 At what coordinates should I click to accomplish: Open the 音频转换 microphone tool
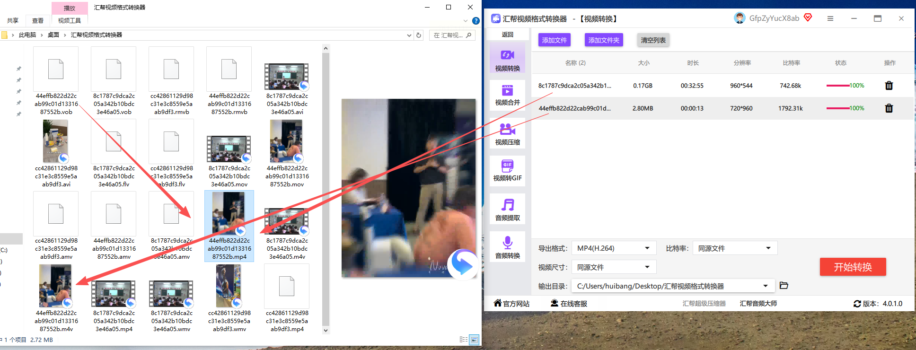pyautogui.click(x=507, y=247)
